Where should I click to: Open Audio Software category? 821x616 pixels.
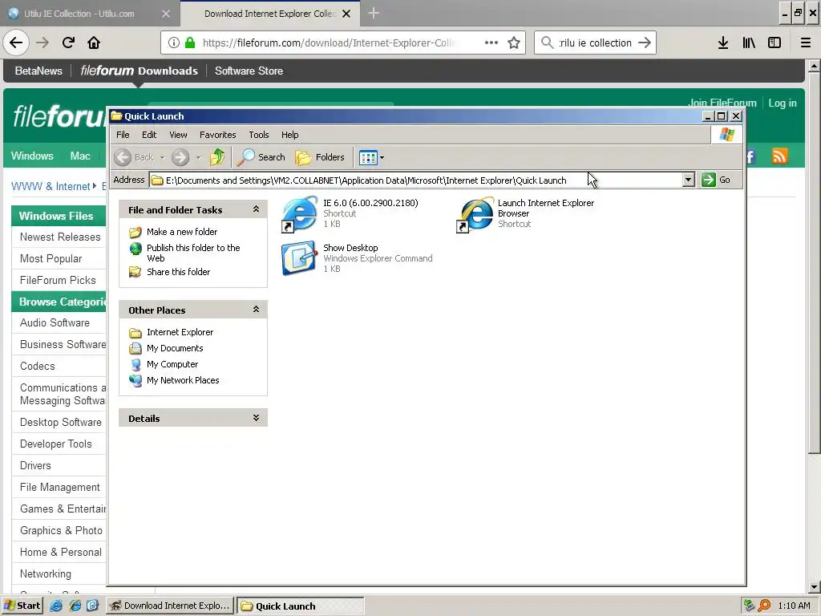[x=55, y=322]
